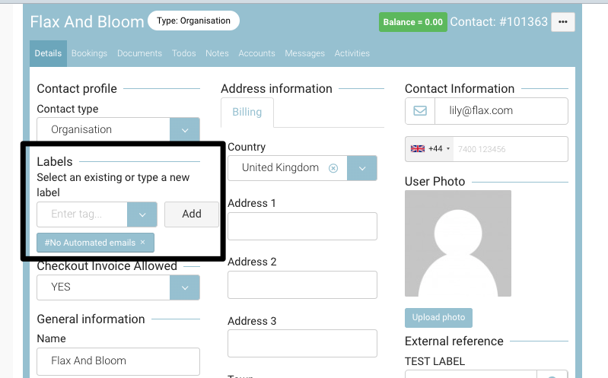Open the Documents tab
Viewport: 608px width, 378px height.
tap(139, 53)
